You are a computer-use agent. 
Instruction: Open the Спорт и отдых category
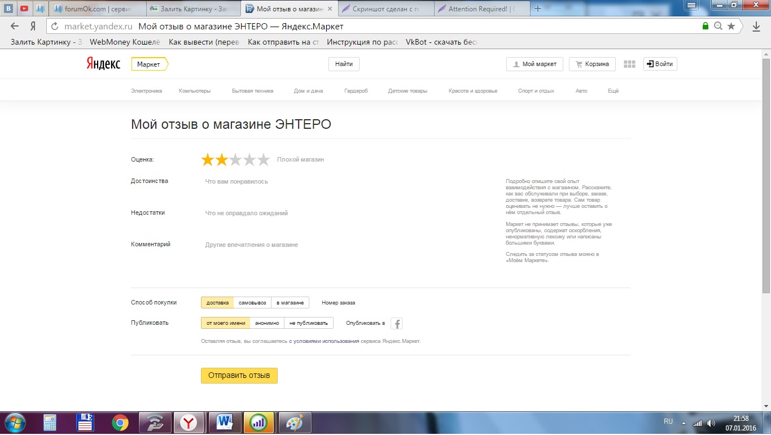536,91
